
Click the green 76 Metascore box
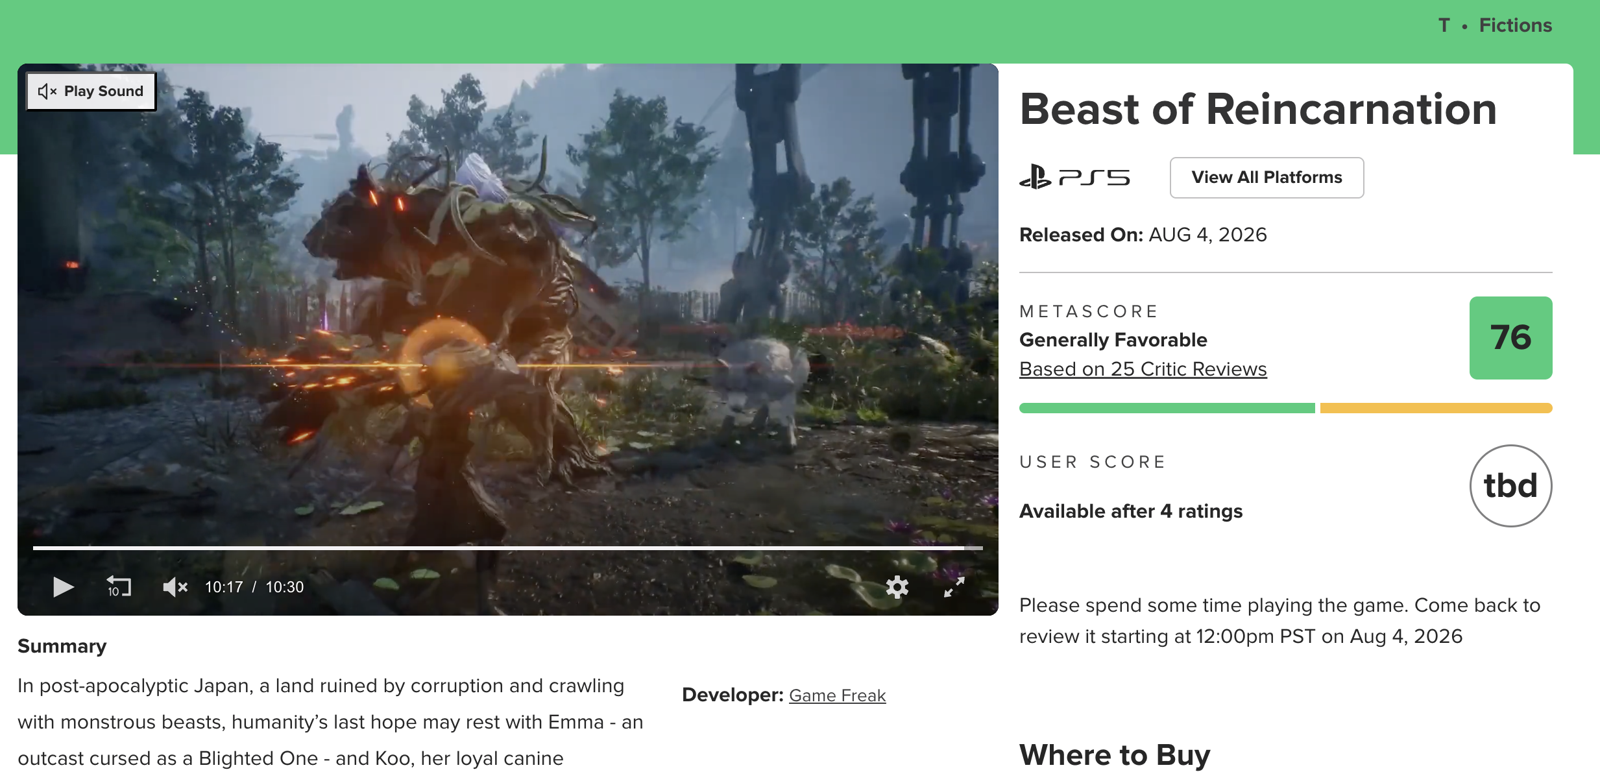[x=1510, y=338]
